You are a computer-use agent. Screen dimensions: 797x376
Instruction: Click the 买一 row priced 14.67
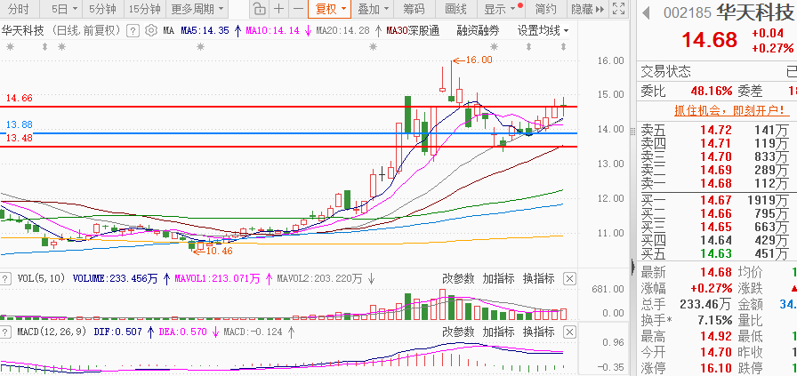click(717, 201)
